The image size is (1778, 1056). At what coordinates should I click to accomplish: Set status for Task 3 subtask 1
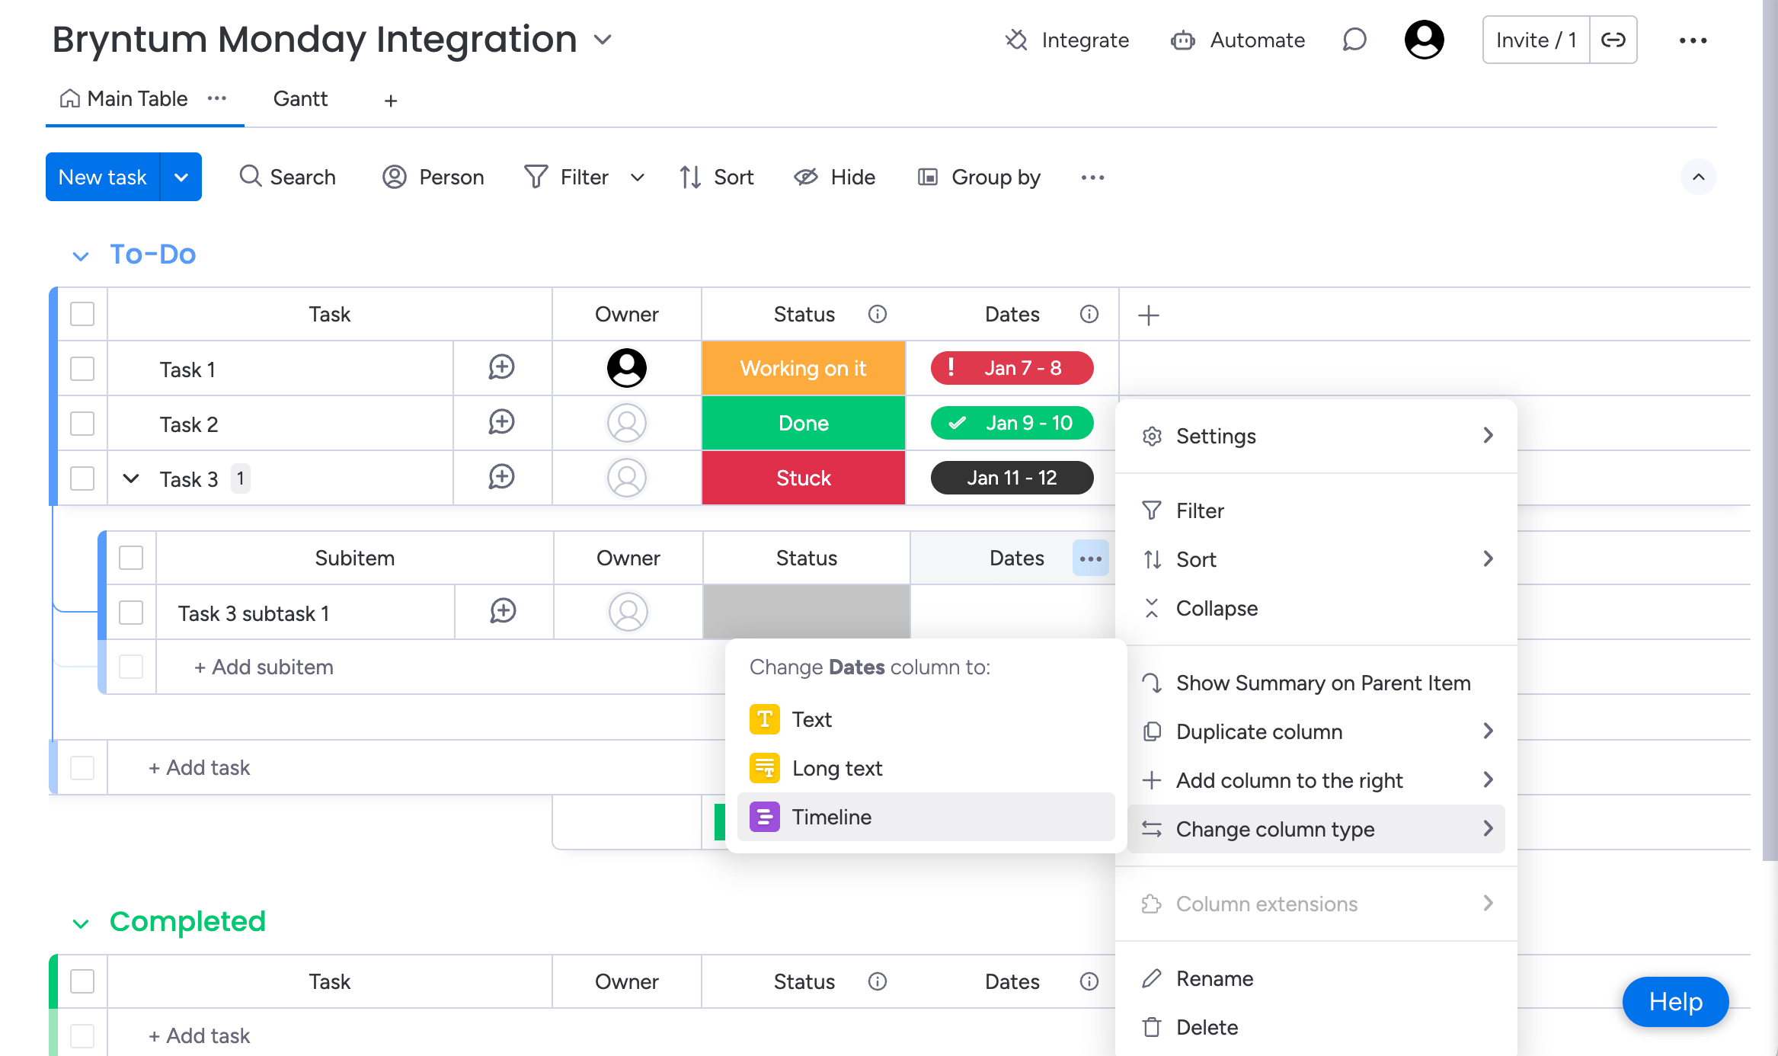coord(807,612)
